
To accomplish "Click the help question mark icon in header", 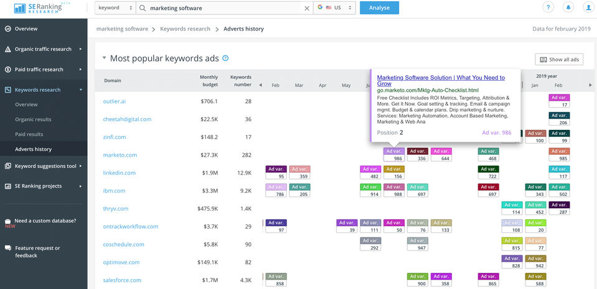I will [548, 7].
